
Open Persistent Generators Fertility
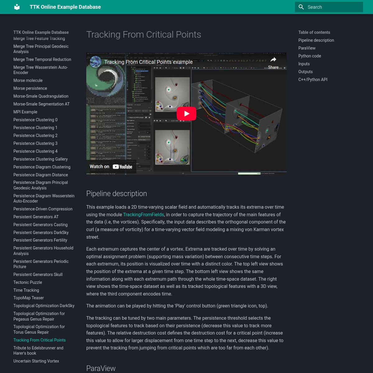pos(40,240)
